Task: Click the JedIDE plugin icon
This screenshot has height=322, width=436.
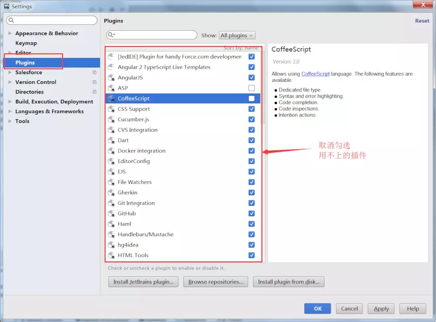Action: coord(111,57)
